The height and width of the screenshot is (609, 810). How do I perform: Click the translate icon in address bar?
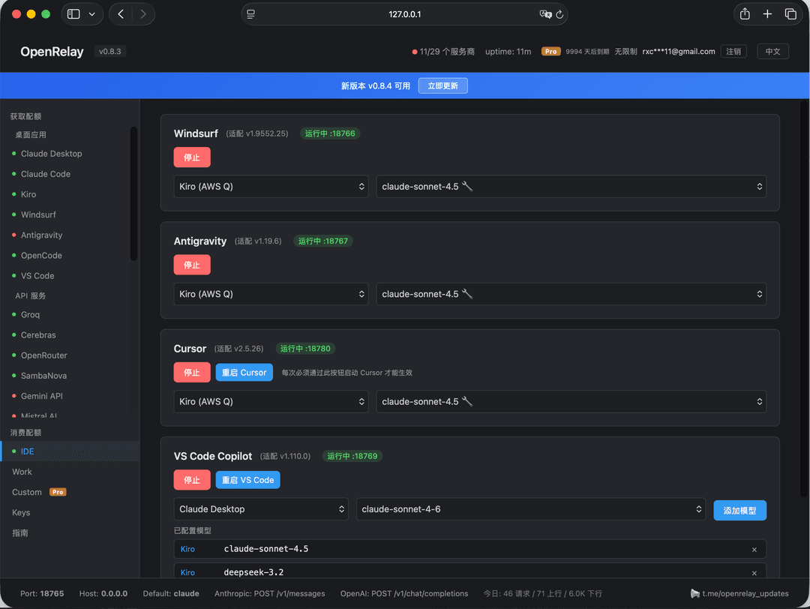tap(545, 14)
